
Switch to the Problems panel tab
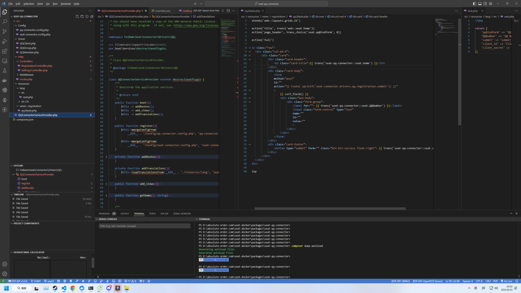[x=104, y=214]
